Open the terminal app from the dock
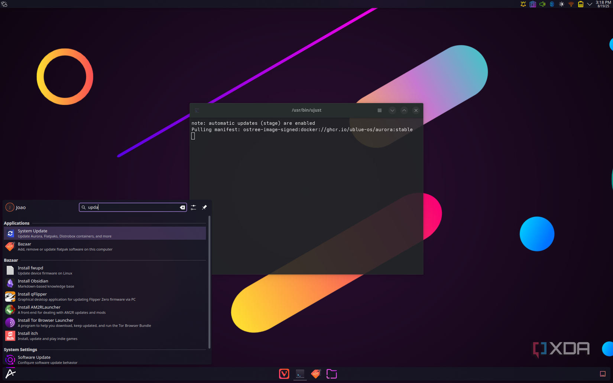This screenshot has width=613, height=383. pyautogui.click(x=300, y=374)
